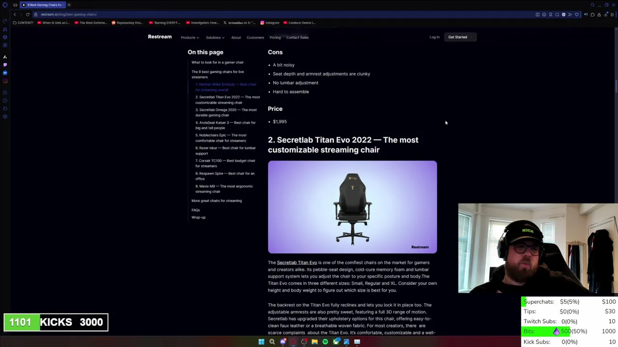
Task: Jump to 'The 9 best gaming chairs for live streamers'
Action: [218, 74]
